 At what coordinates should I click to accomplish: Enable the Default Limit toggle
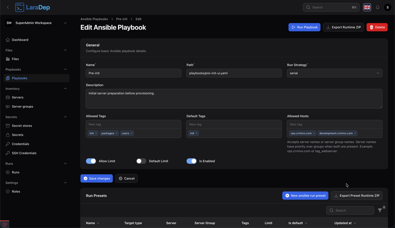(141, 161)
